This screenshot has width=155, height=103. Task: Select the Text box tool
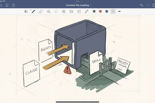79,11
